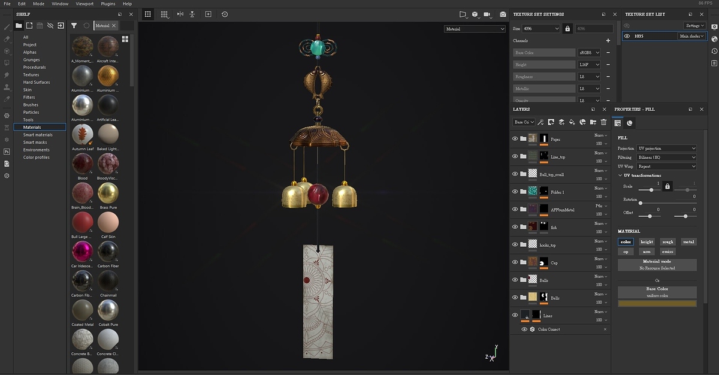Screen dimensions: 719x375
Task: Open the Texture Set List Settings dropdown
Action: pos(695,26)
